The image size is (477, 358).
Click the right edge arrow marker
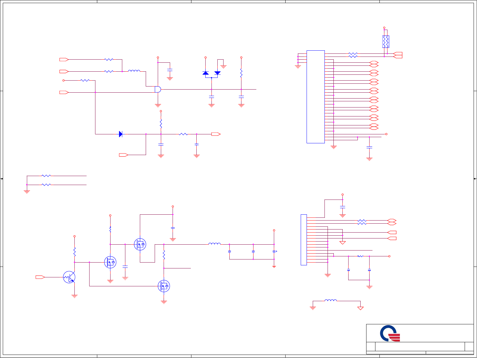click(475, 179)
